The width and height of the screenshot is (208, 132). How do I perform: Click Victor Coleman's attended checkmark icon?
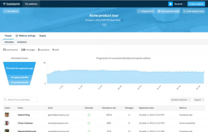tap(89, 122)
